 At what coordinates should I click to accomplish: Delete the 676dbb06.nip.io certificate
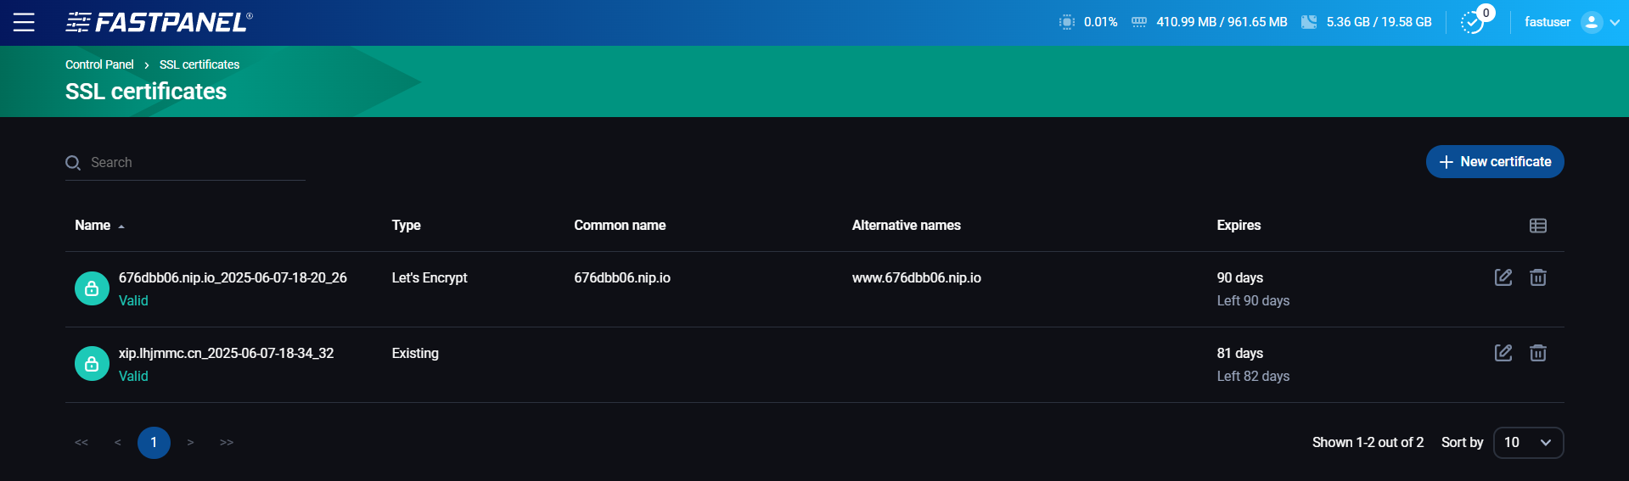pos(1537,277)
